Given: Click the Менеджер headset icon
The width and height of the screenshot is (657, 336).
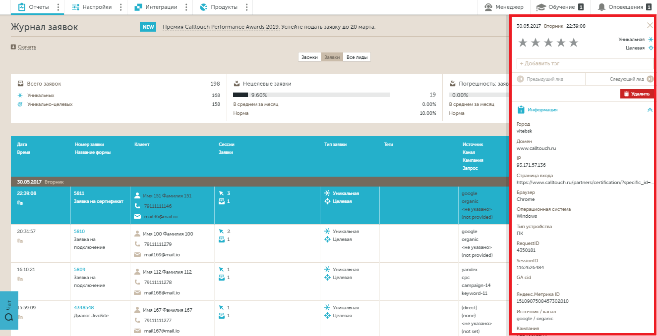Looking at the screenshot, I should point(488,7).
